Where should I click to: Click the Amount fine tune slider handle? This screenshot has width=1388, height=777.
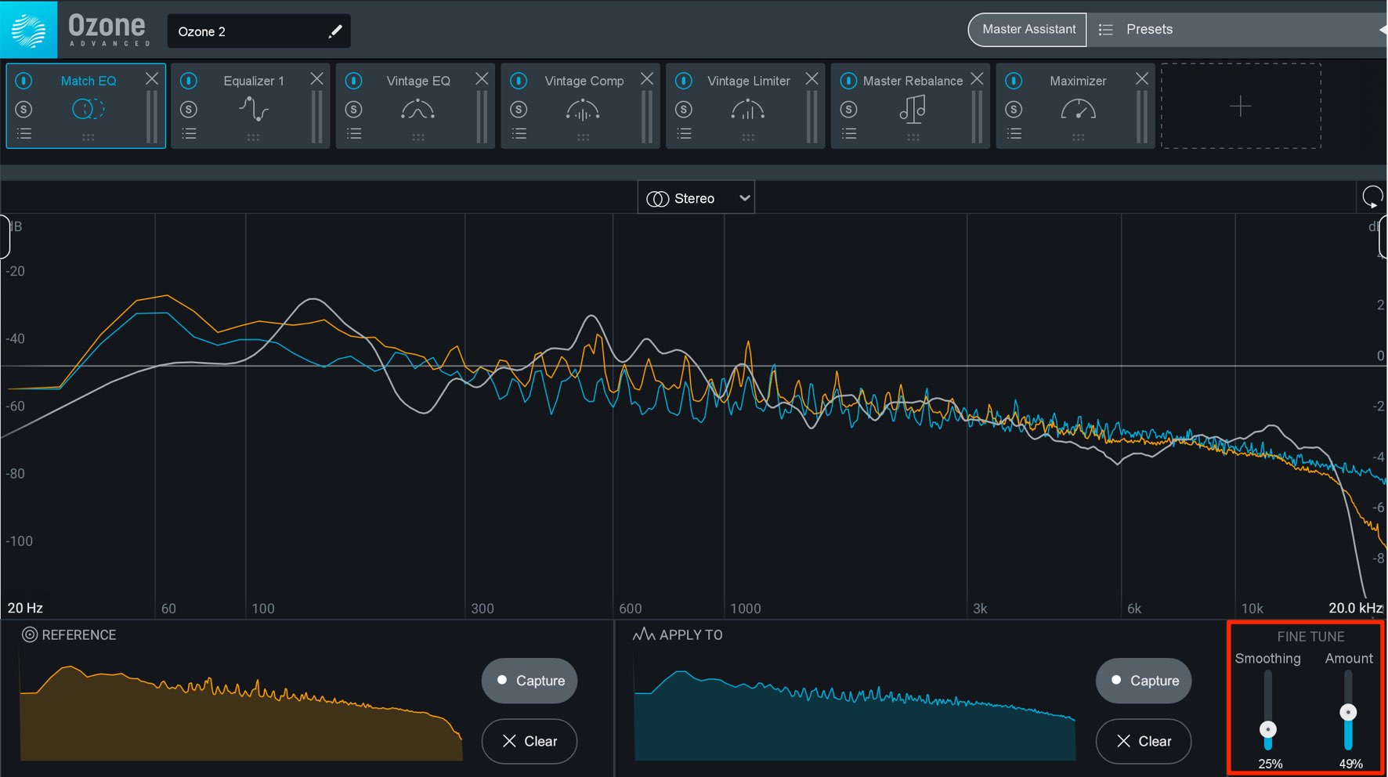[1348, 712]
